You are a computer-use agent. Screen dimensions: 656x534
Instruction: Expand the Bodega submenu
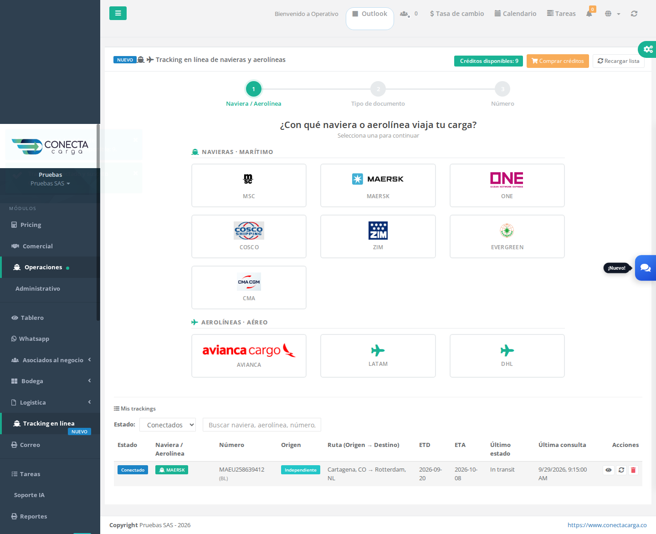tap(50, 381)
